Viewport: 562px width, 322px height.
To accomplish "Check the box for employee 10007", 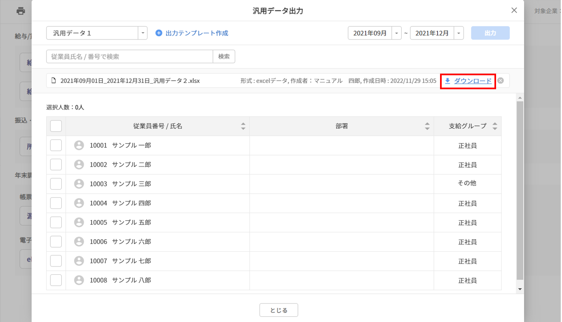I will tap(56, 261).
